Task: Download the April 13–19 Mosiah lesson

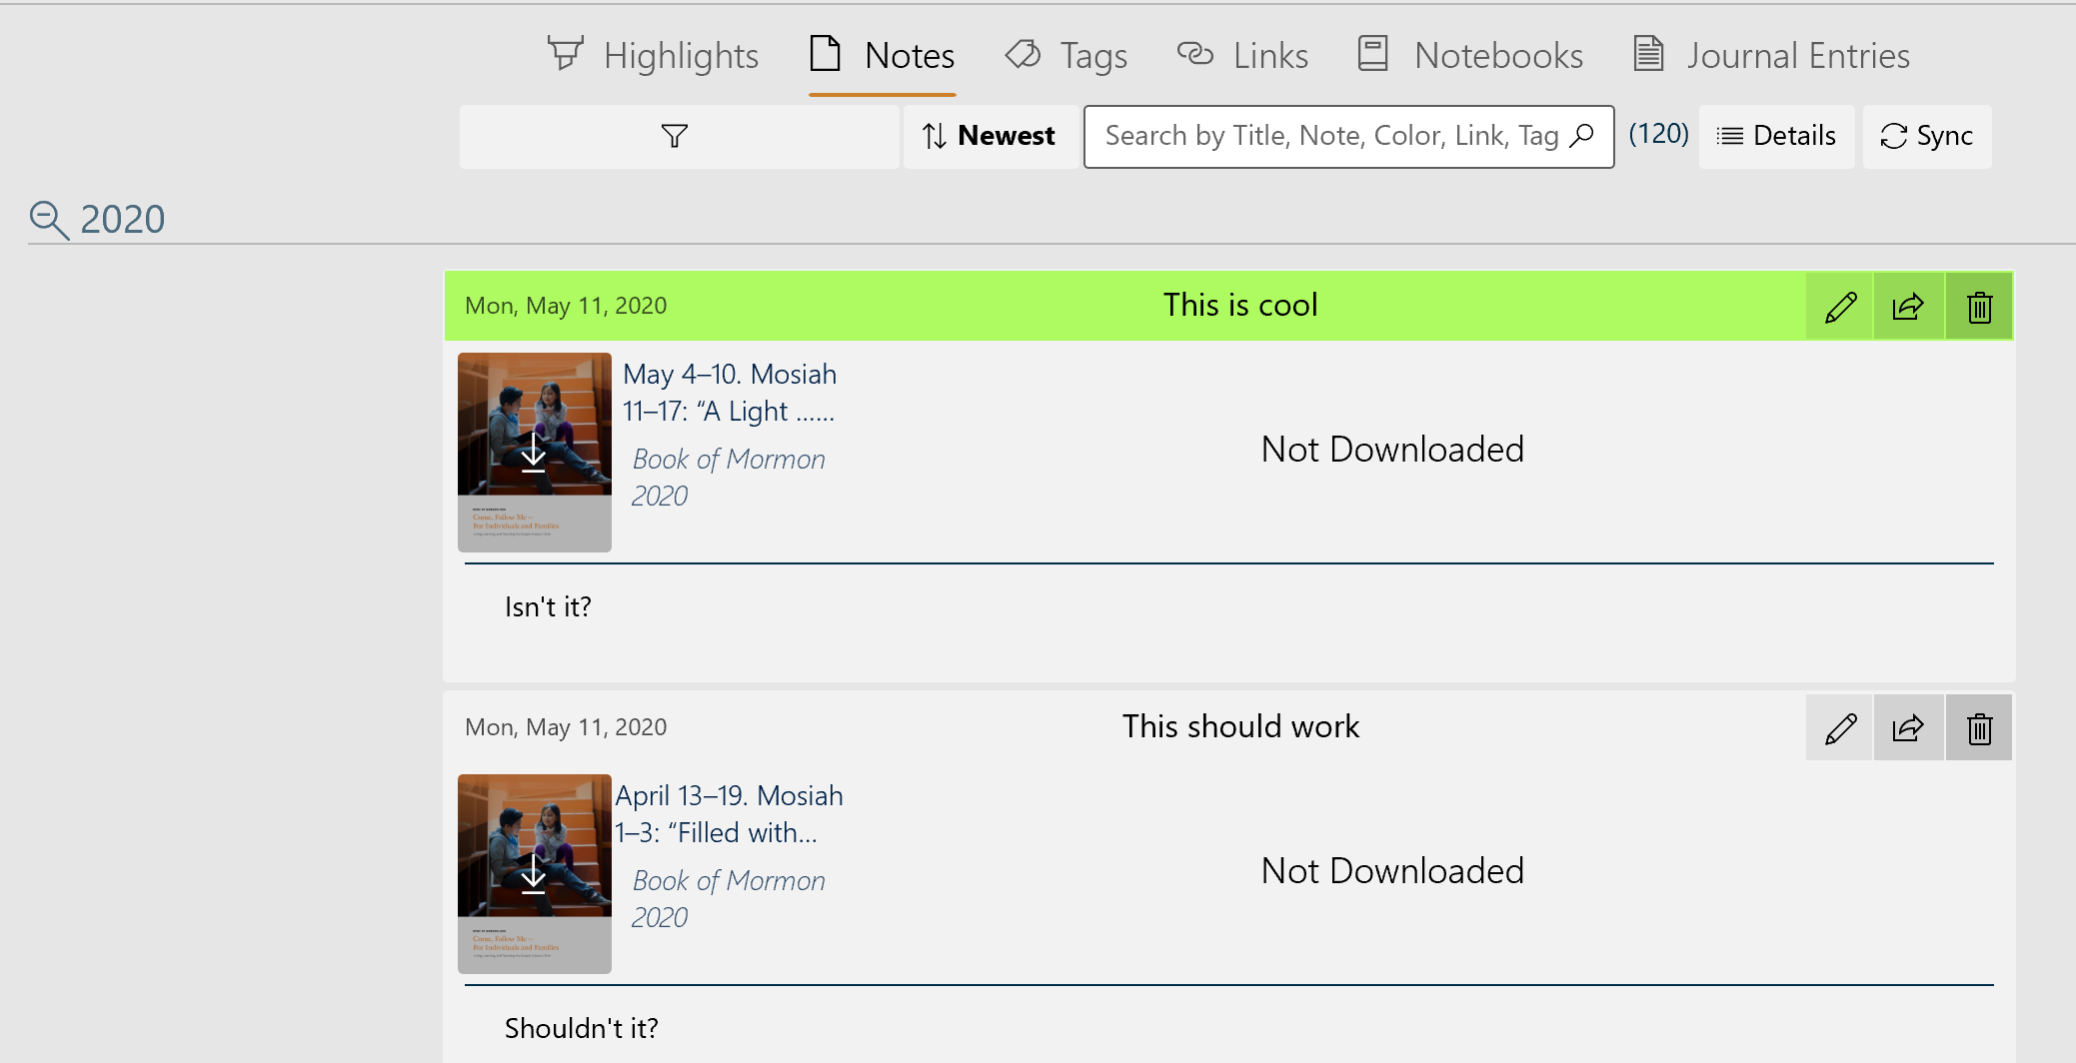Action: coord(534,873)
